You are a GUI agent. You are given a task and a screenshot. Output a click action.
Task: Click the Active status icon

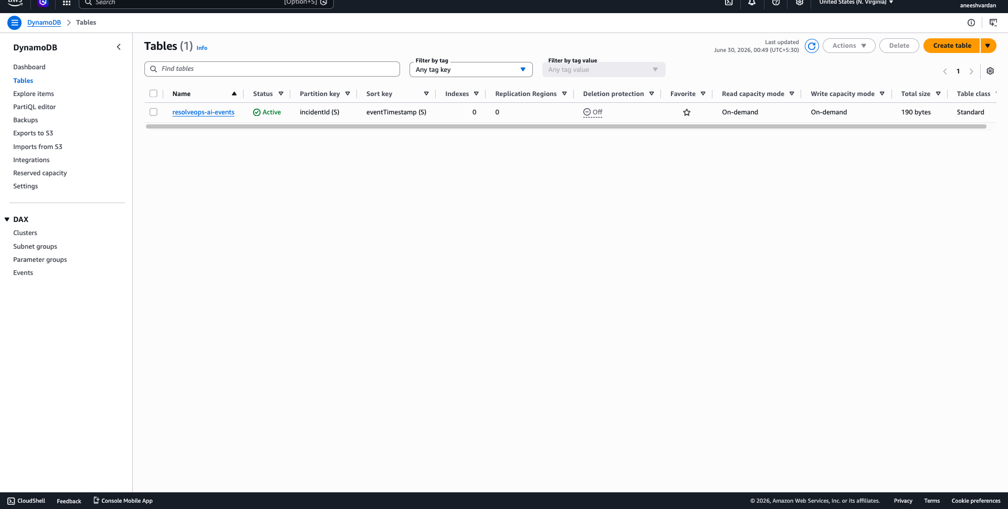257,112
